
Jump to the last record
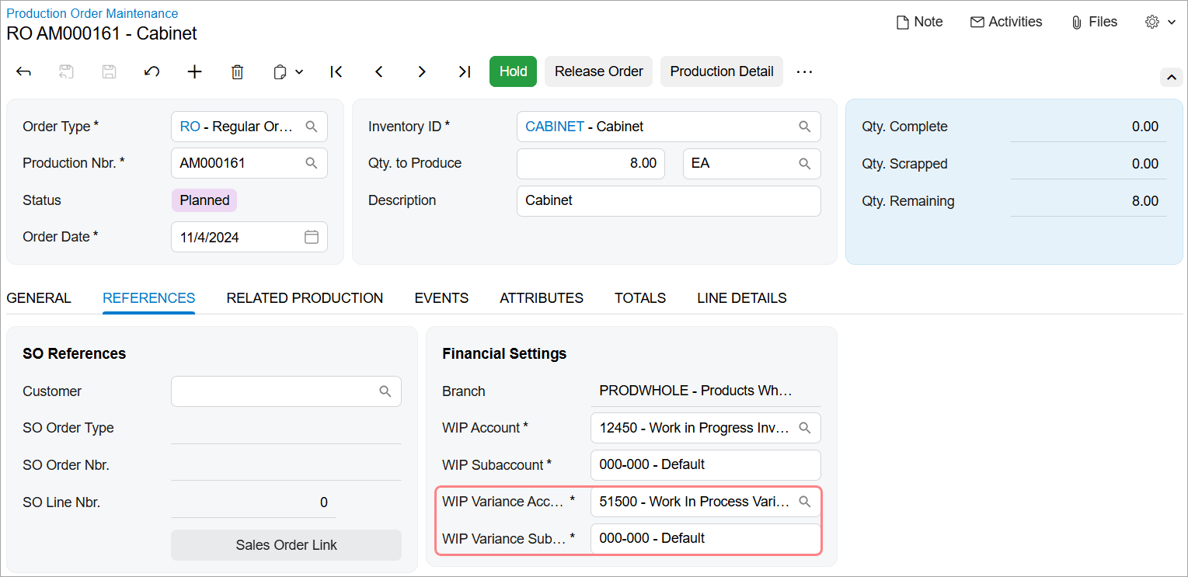[464, 71]
